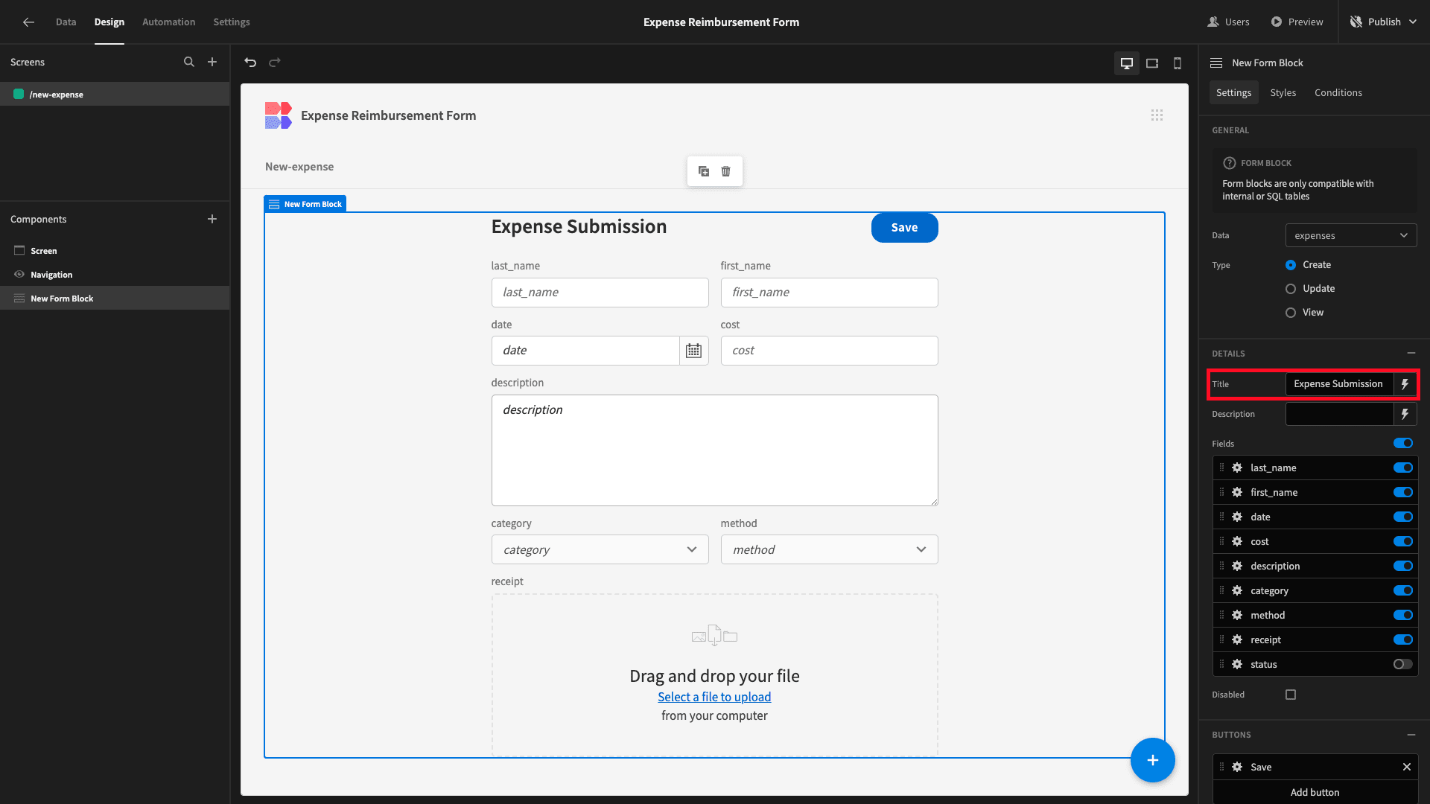Click the duplicate component icon

(704, 171)
